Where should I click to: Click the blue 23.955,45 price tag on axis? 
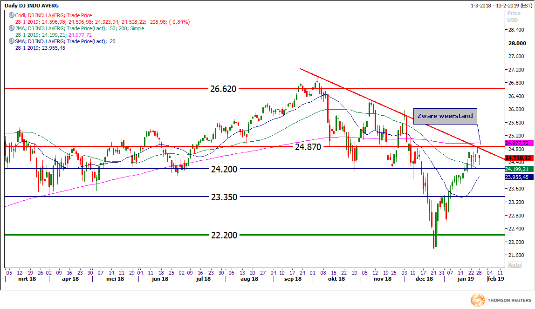pyautogui.click(x=519, y=177)
